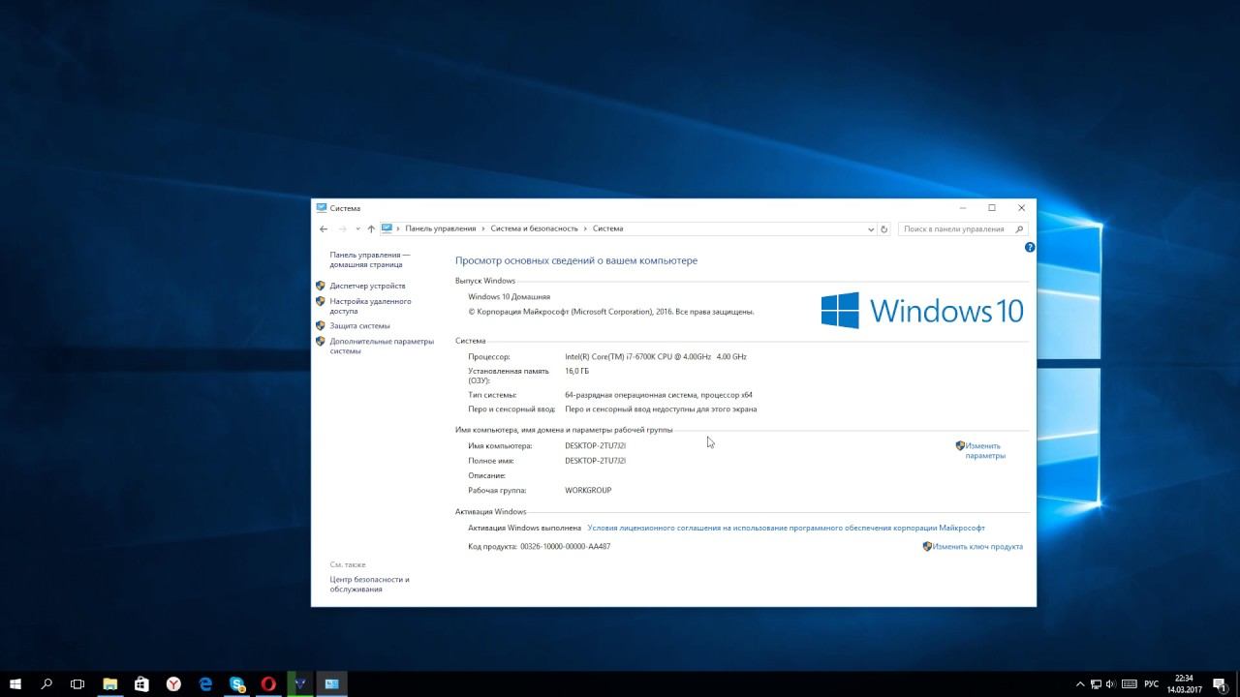Go back using the Back arrow
This screenshot has width=1240, height=697.
coord(324,229)
